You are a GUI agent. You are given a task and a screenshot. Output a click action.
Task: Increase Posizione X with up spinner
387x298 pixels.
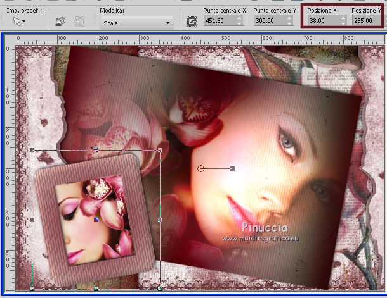(344, 18)
